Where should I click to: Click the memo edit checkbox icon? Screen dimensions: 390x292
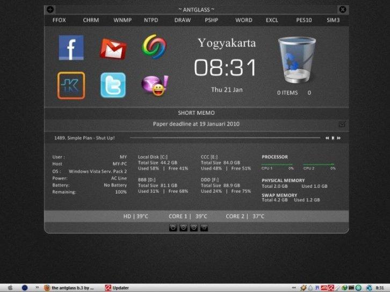point(342,123)
